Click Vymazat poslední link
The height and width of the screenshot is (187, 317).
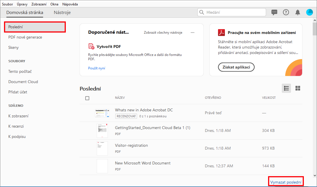coord(286,182)
